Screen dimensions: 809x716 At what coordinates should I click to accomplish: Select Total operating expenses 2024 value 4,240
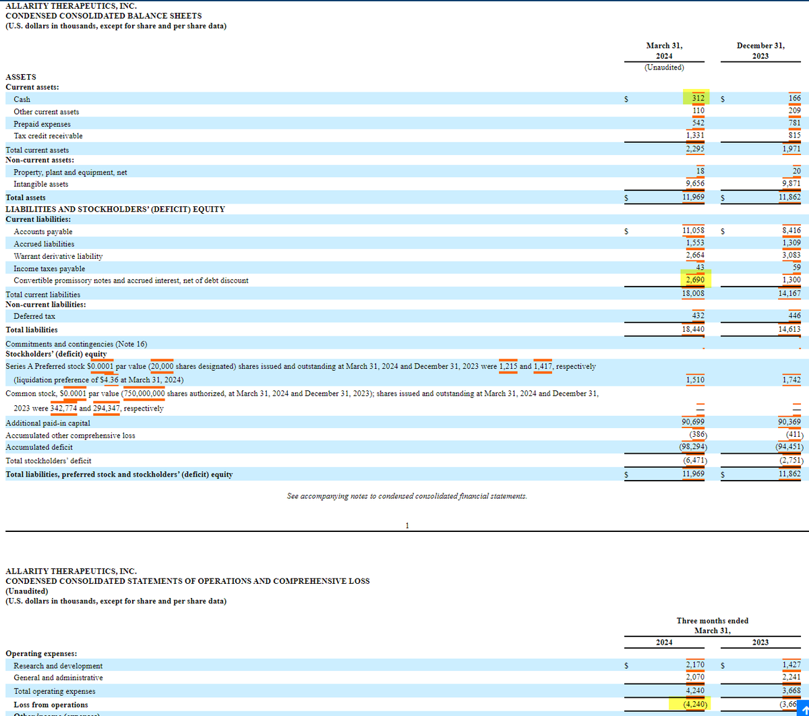(694, 691)
